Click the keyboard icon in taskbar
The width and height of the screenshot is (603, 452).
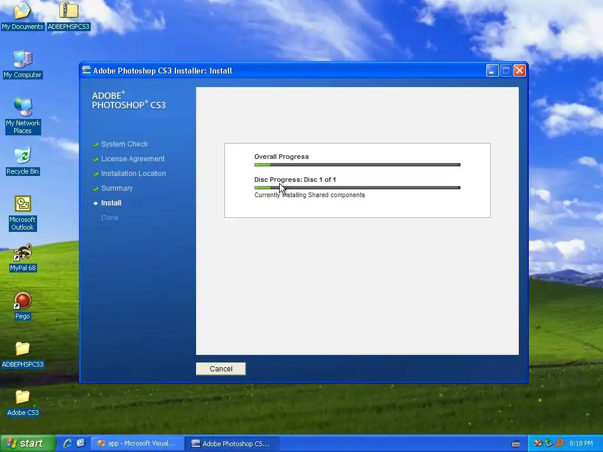coord(516,444)
